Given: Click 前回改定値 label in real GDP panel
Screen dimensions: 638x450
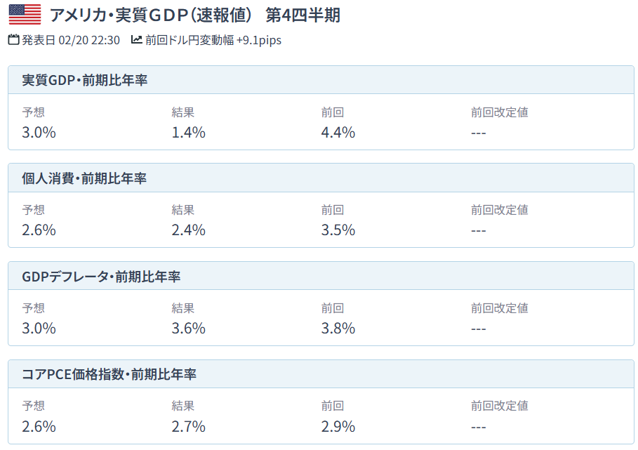Looking at the screenshot, I should [x=500, y=112].
